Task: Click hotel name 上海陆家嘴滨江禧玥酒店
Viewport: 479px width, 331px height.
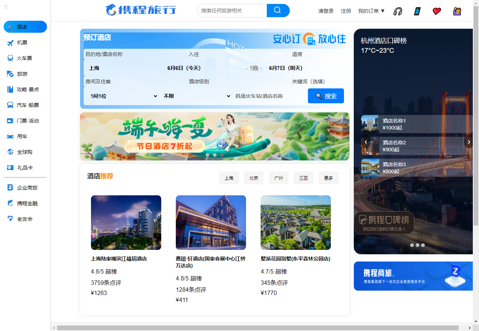Action: 119,259
